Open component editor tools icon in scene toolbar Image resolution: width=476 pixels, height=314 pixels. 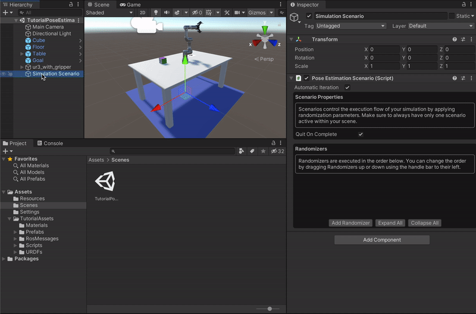tap(227, 12)
